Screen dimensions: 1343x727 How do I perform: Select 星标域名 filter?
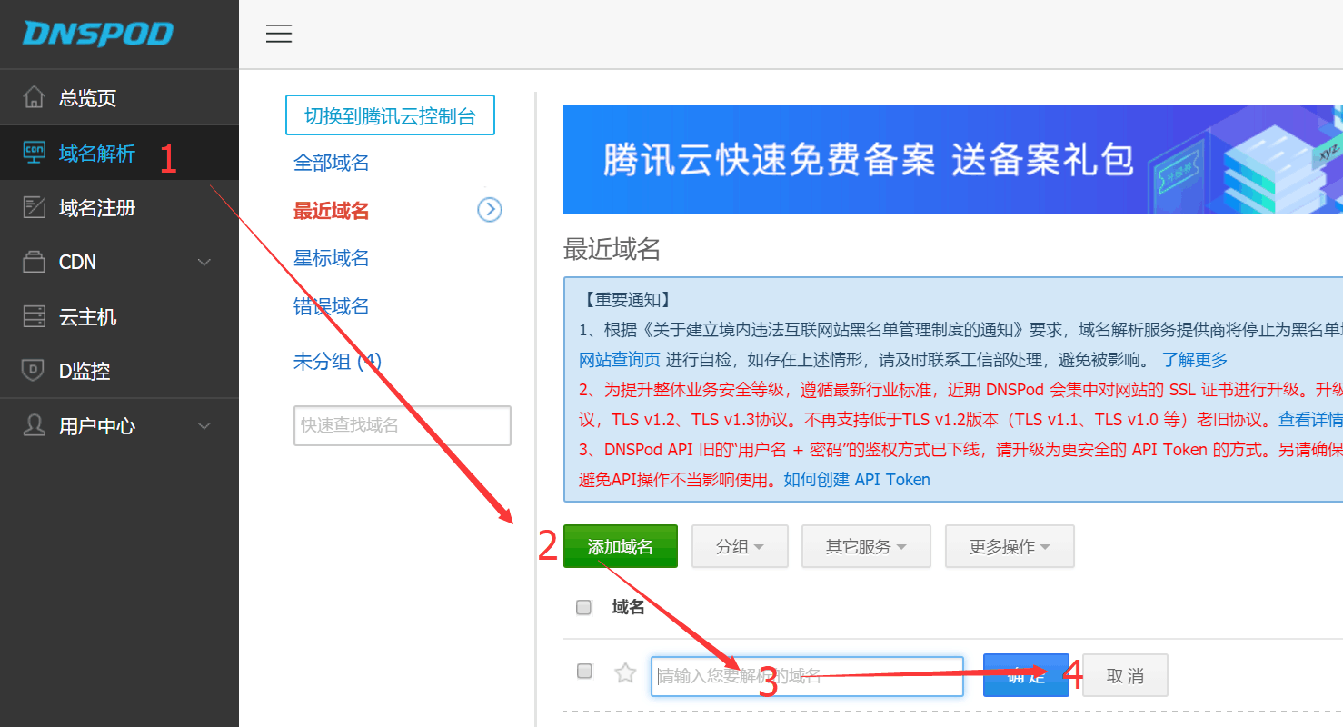pos(332,258)
